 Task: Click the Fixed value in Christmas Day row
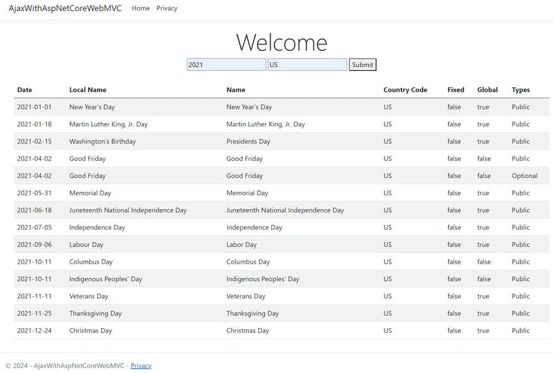[x=454, y=331]
